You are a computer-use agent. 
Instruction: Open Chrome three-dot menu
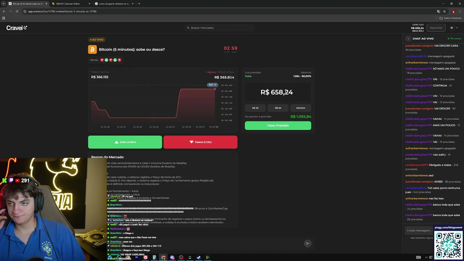click(x=460, y=11)
